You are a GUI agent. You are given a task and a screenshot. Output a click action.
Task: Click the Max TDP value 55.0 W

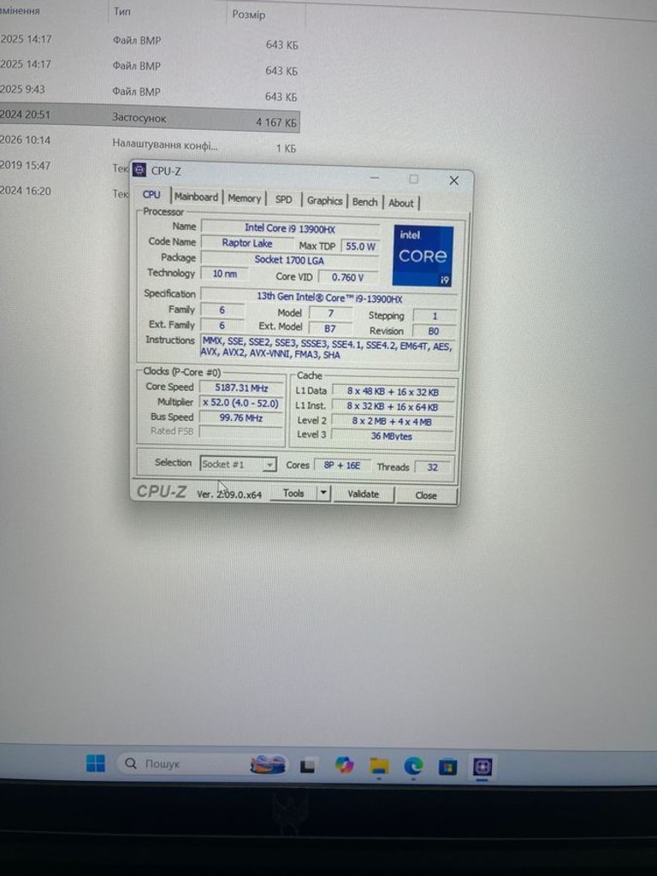[x=360, y=246]
